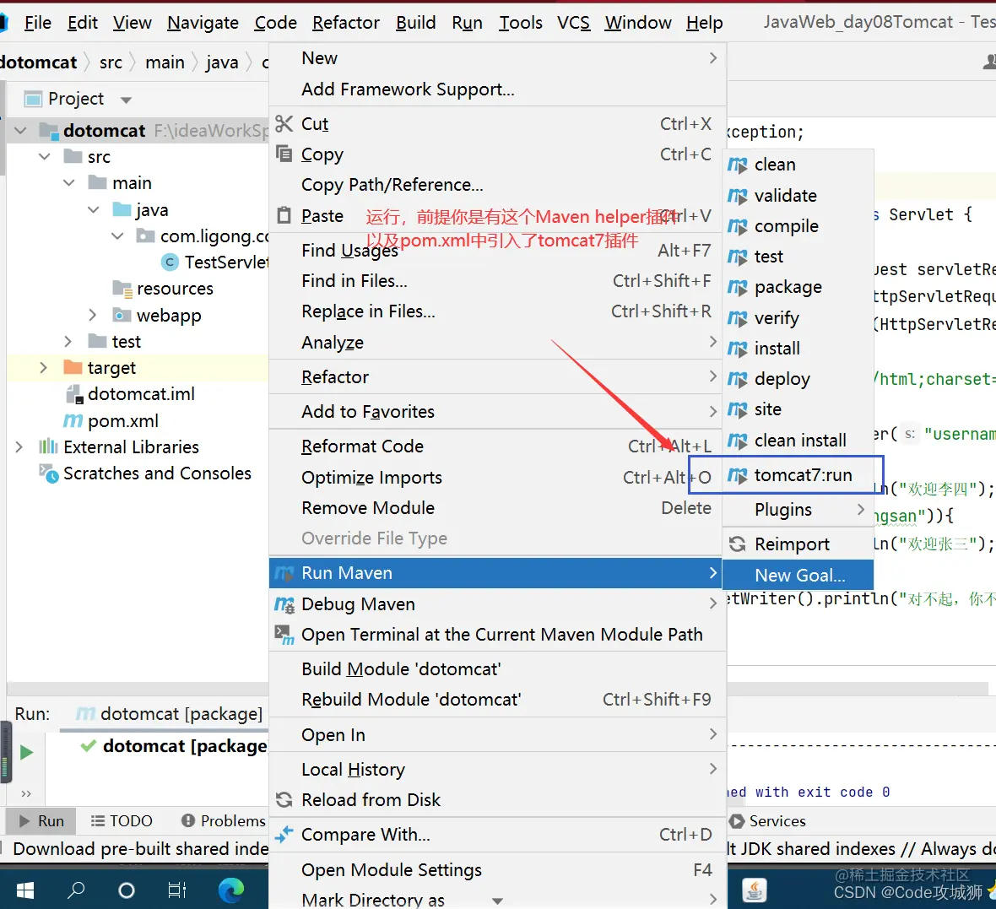Collapse the main folder node
The height and width of the screenshot is (909, 996).
tap(69, 183)
